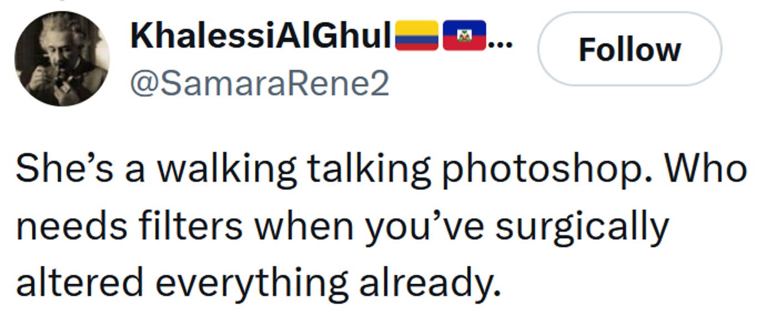This screenshot has width=757, height=316.
Task: Open the @SamaraRene2 handle link
Action: pos(259,84)
